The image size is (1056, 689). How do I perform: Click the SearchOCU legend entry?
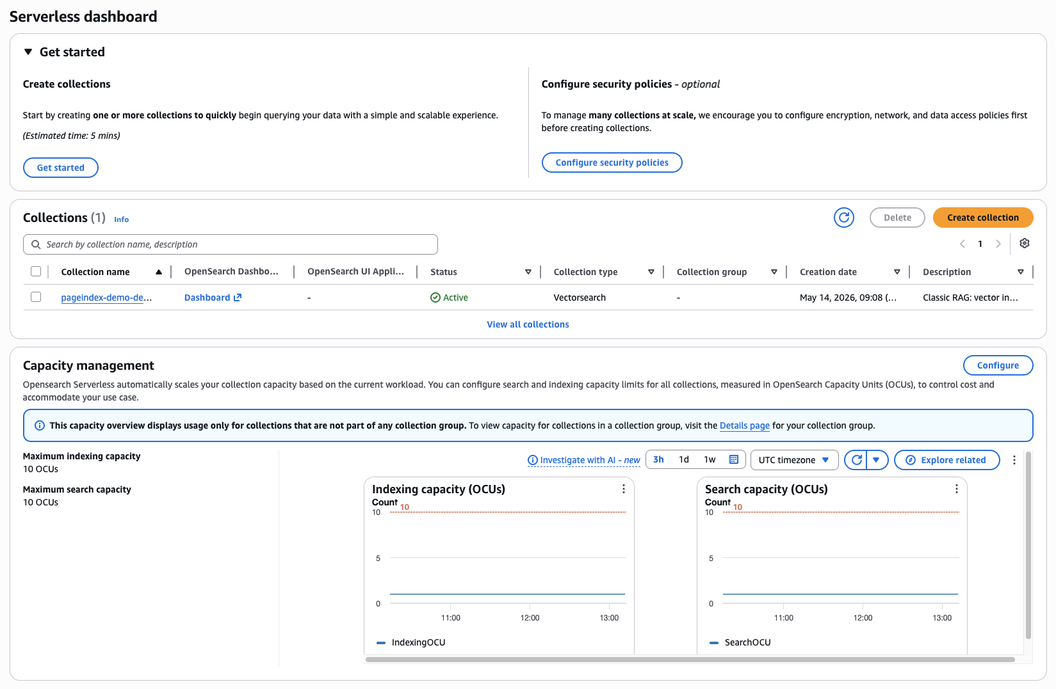740,642
